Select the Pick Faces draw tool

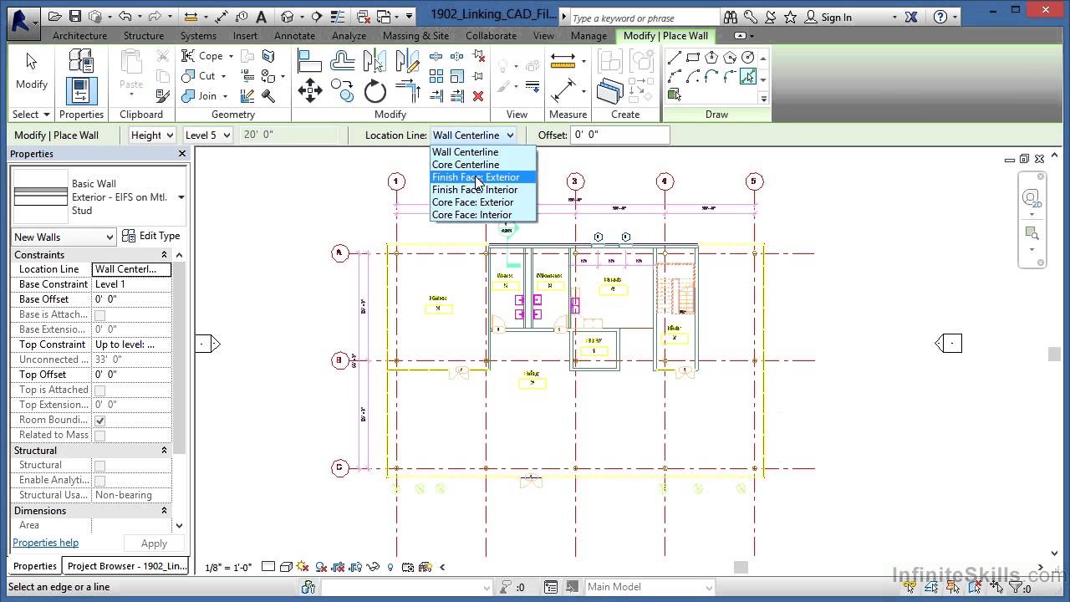[675, 94]
